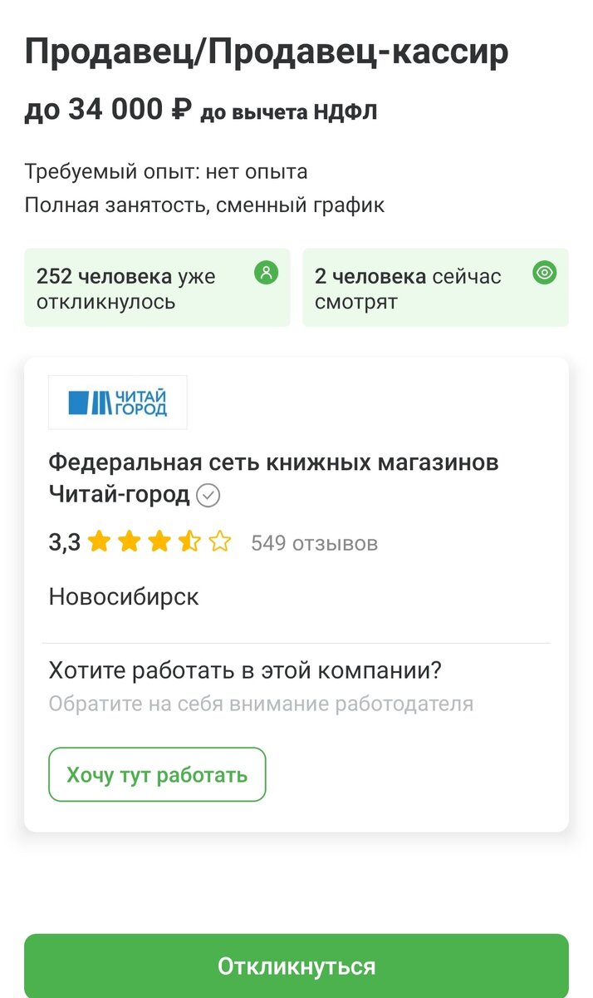
Task: Click the eye icon in the viewers badge
Action: coord(544,273)
